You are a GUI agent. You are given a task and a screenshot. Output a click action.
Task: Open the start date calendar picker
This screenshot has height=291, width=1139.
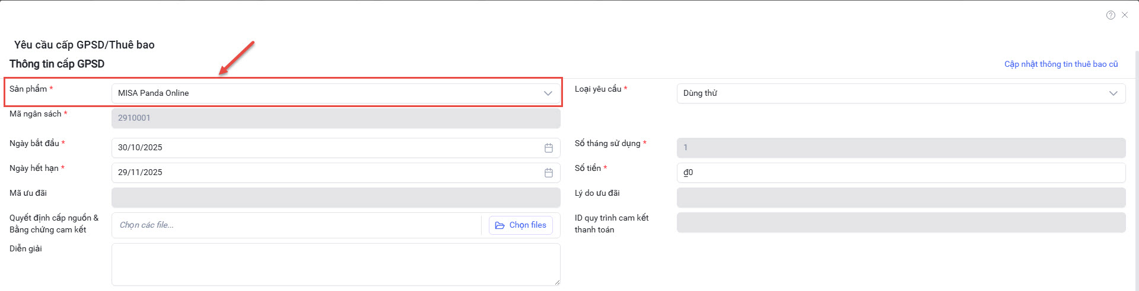549,148
